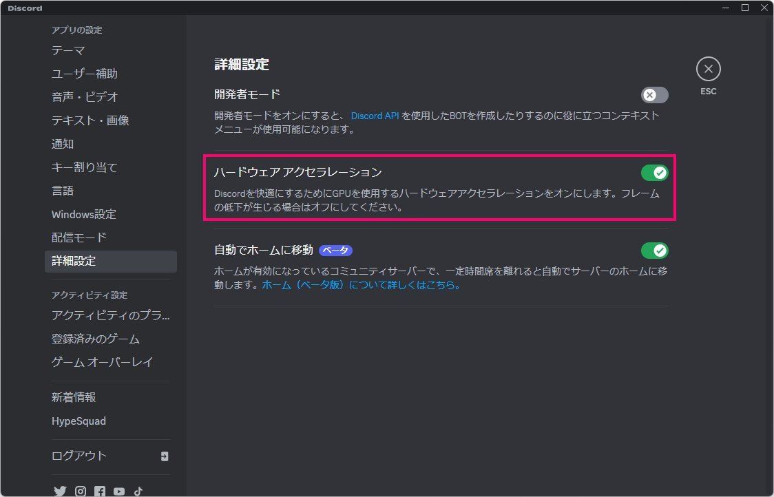Click the 開発者モード label
The height and width of the screenshot is (497, 774).
247,94
